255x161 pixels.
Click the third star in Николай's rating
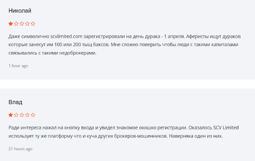pyautogui.click(x=22, y=24)
